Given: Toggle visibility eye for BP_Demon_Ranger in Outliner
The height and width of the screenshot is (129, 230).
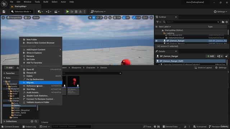Looking at the screenshot, I should coord(157,41).
